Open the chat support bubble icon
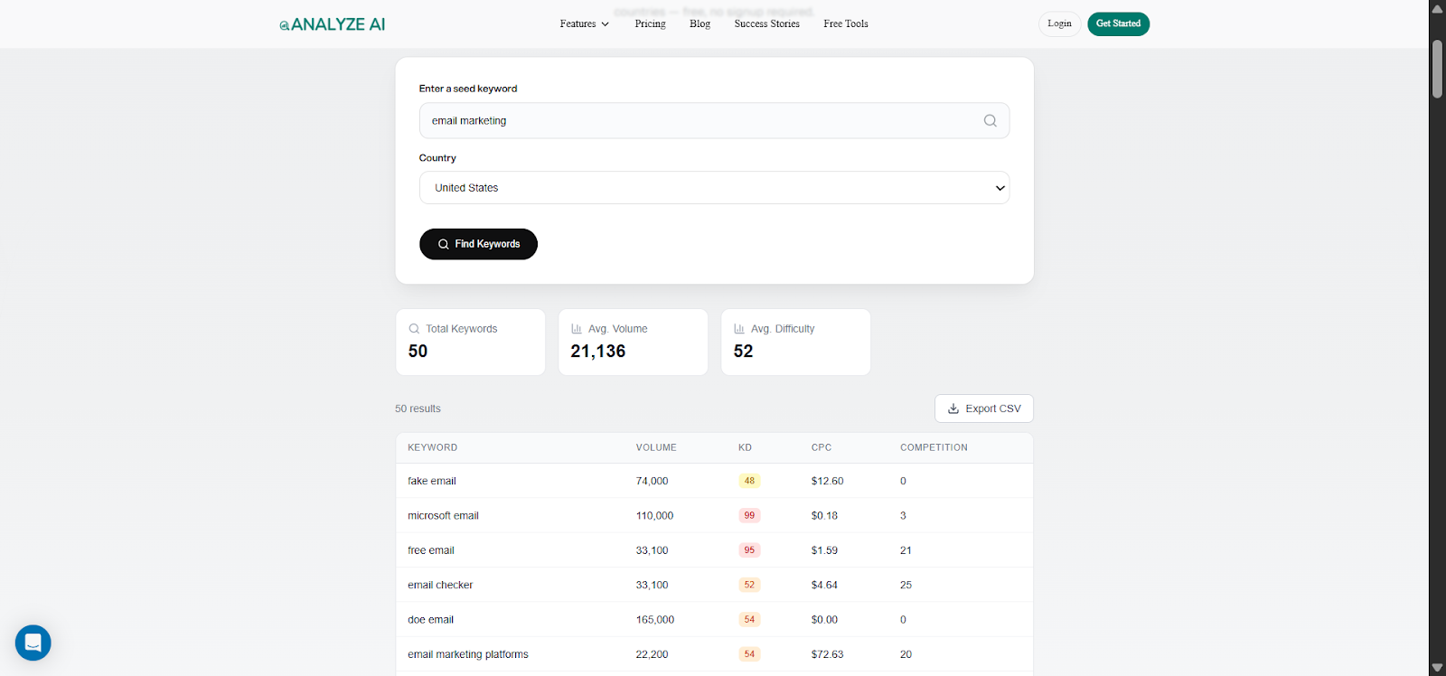The width and height of the screenshot is (1446, 676). coord(33,643)
